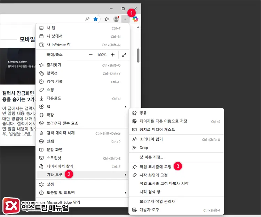Screen dimensions: 261x217
Task: Click the Read aloud icon in the address bar
Action: [87, 19]
